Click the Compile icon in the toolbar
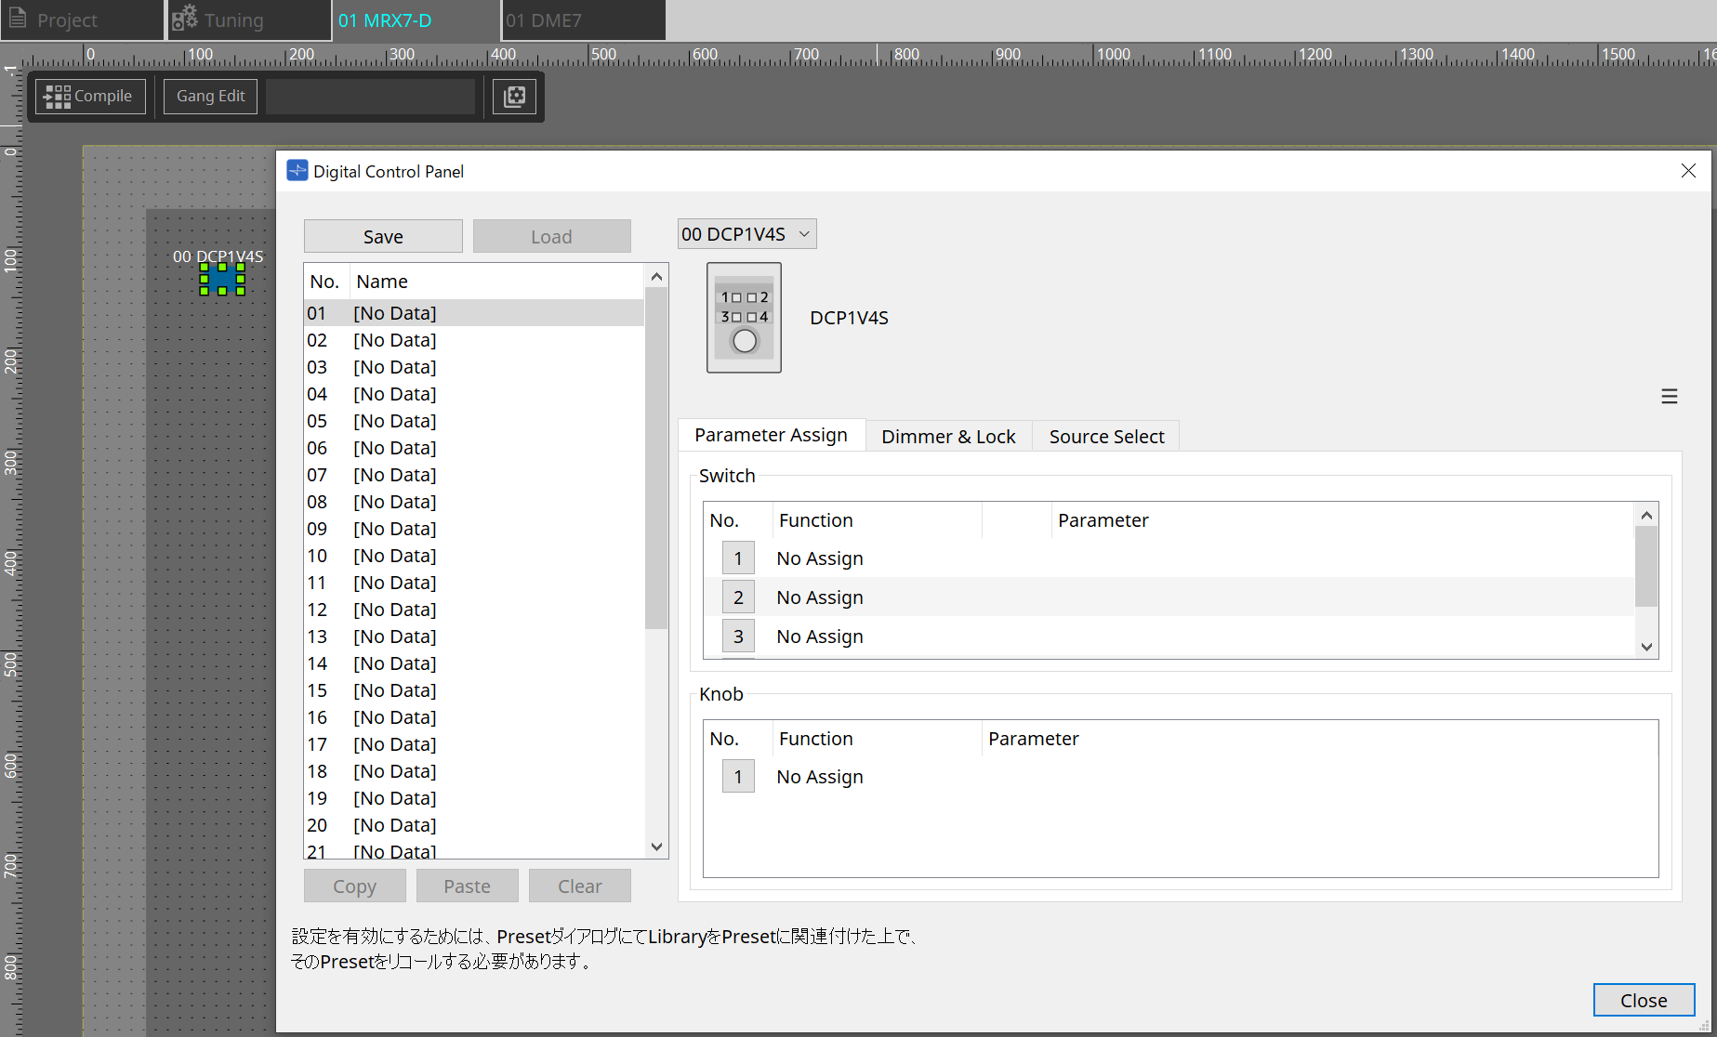This screenshot has width=1717, height=1037. click(x=56, y=96)
